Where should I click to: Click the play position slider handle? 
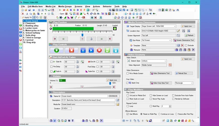coord(83,35)
